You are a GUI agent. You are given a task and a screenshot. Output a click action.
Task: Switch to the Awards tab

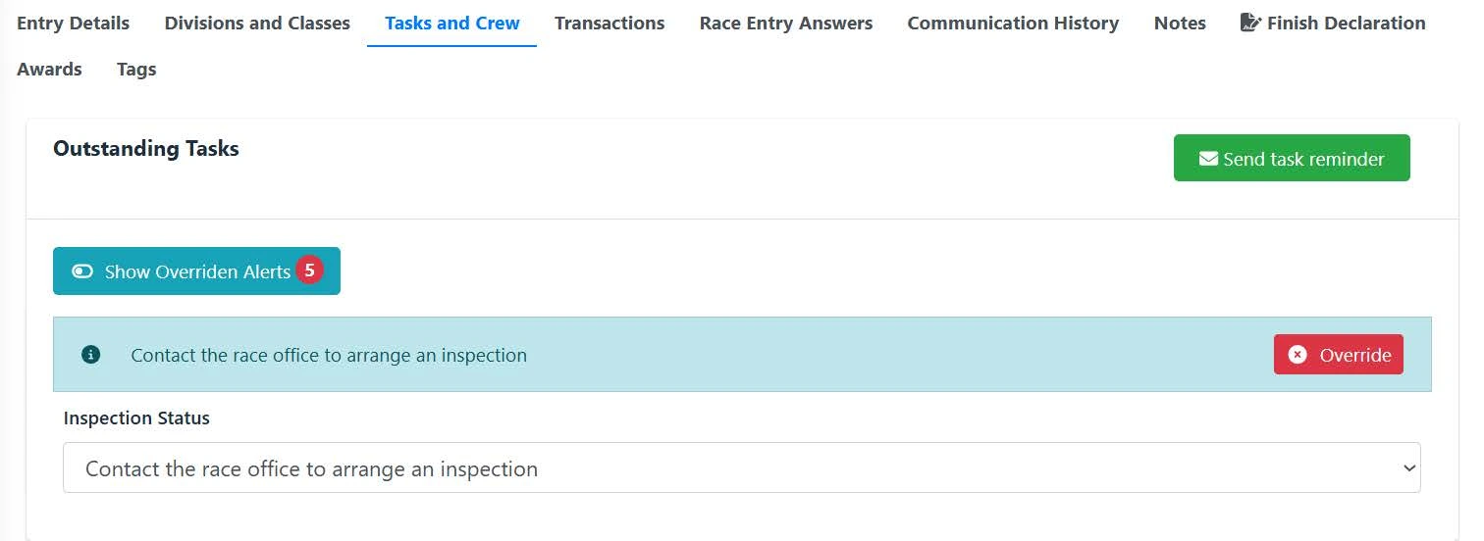pos(49,69)
